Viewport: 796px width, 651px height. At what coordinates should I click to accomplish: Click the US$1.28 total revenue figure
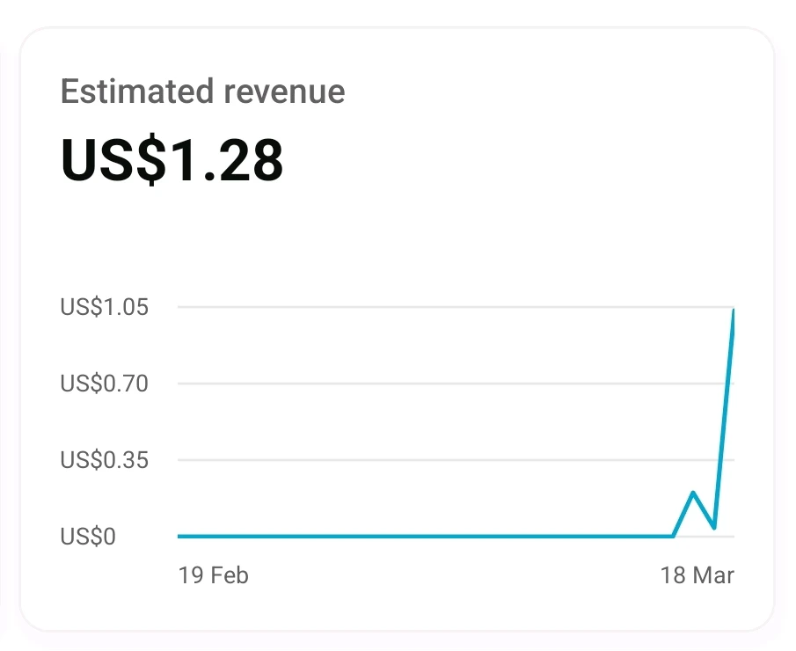tap(172, 160)
